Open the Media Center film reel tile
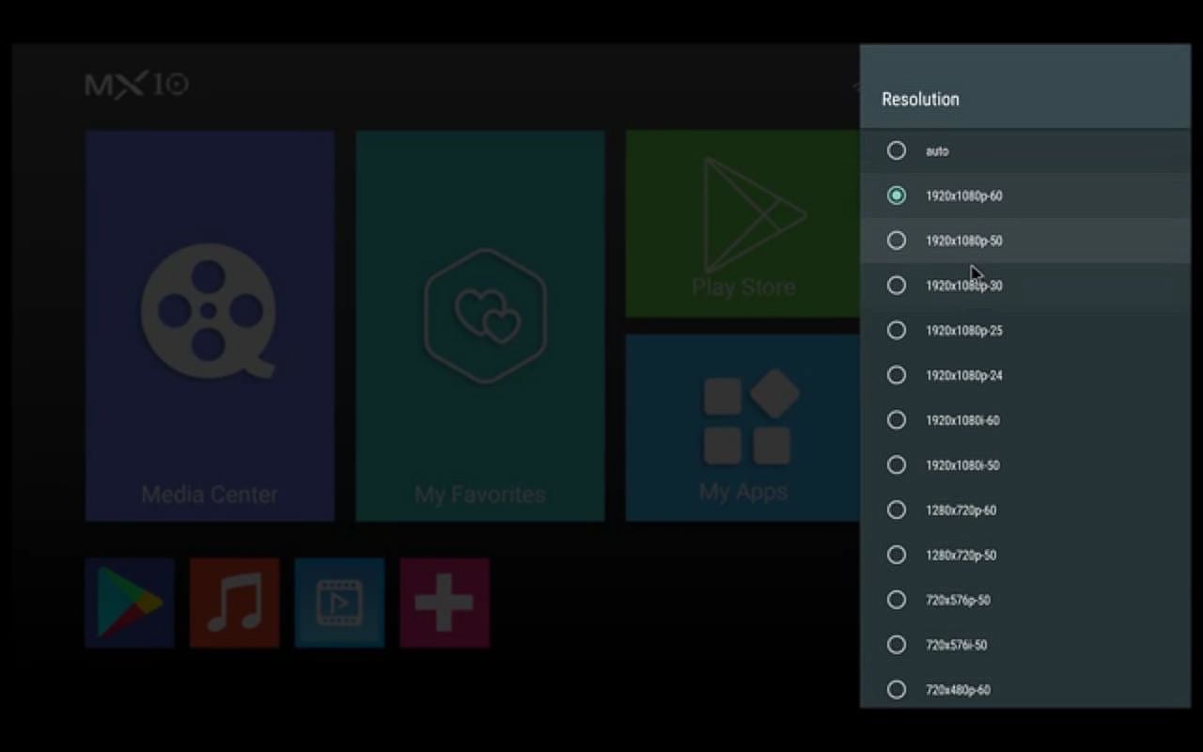This screenshot has width=1203, height=752. click(210, 326)
